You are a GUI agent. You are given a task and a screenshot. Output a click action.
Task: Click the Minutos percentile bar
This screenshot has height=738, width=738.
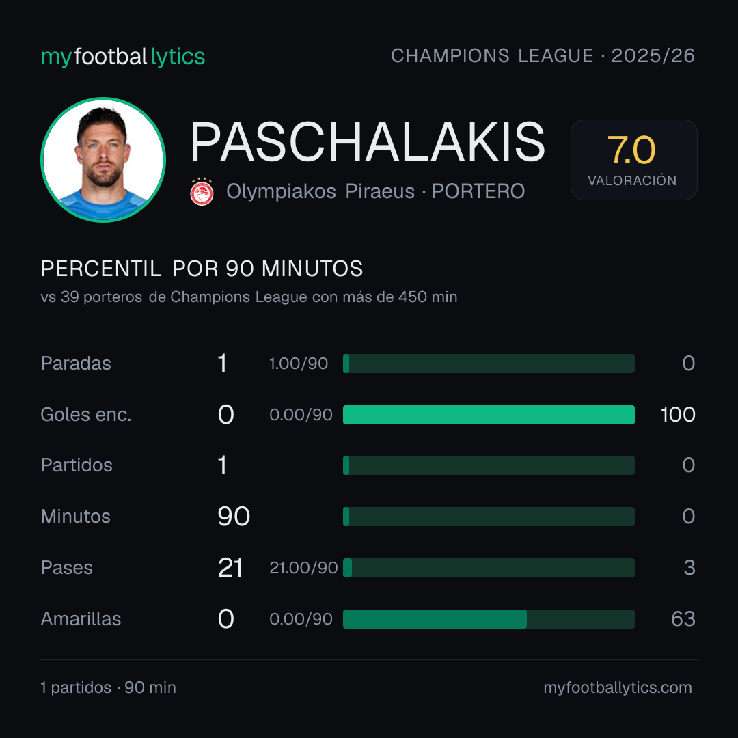coord(489,517)
